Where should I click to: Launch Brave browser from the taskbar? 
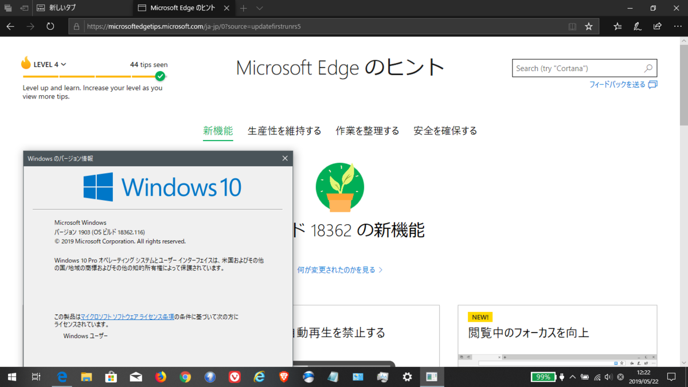pos(284,377)
